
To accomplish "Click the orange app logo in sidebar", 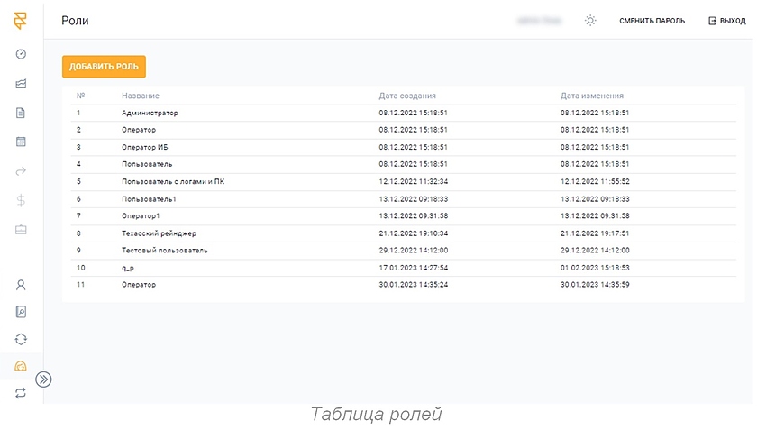I will point(21,21).
